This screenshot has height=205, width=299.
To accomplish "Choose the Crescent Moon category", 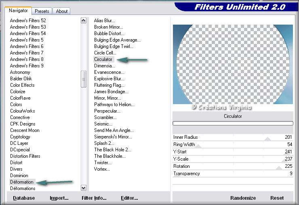I will coord(25,130).
